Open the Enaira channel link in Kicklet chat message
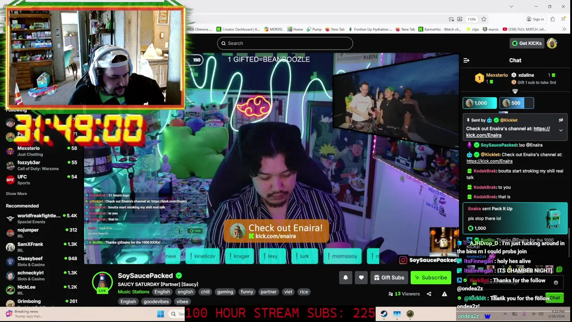Viewport: 572px width, 322px height. point(489,161)
